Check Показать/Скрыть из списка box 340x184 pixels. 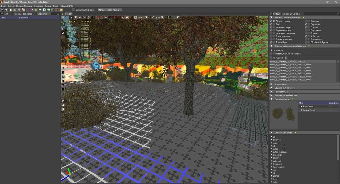pyautogui.click(x=271, y=54)
